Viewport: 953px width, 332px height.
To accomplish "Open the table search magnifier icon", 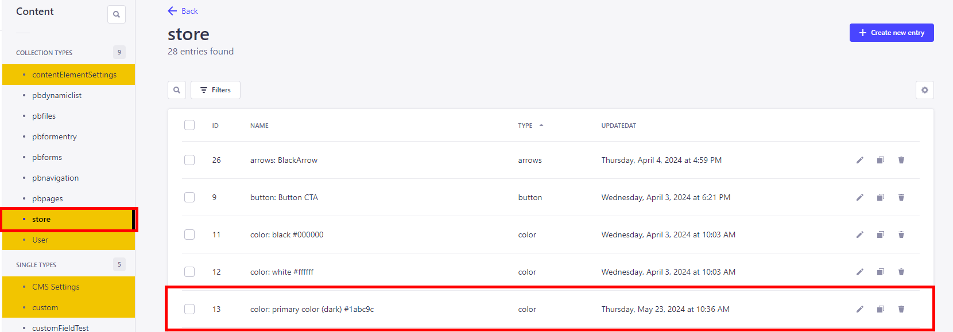I will (x=177, y=90).
